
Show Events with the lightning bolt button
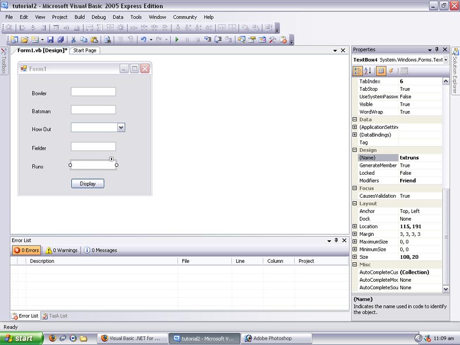tap(391, 71)
